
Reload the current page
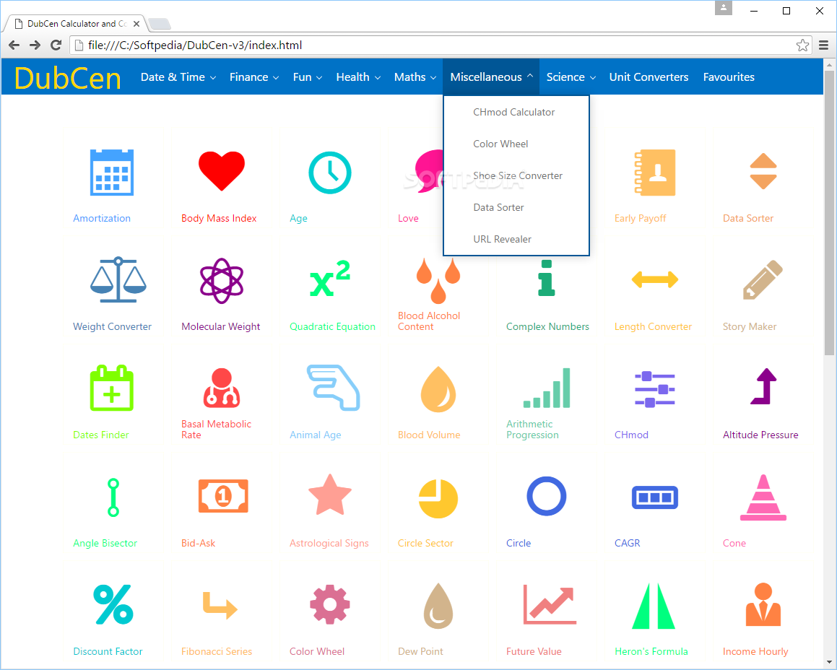coord(56,45)
